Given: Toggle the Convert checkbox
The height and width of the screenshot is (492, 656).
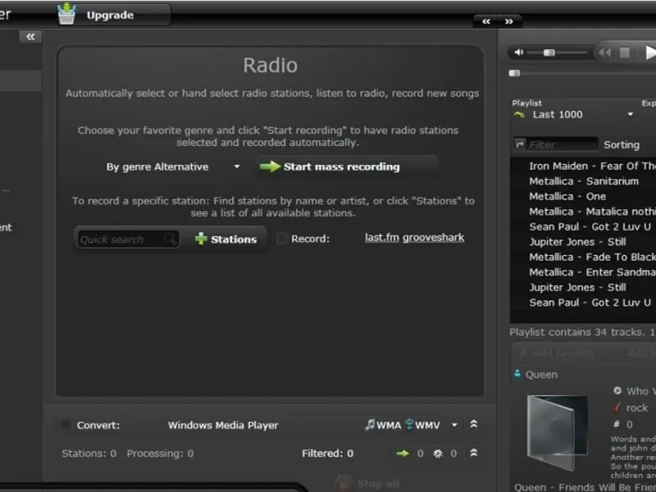Looking at the screenshot, I should (x=65, y=425).
